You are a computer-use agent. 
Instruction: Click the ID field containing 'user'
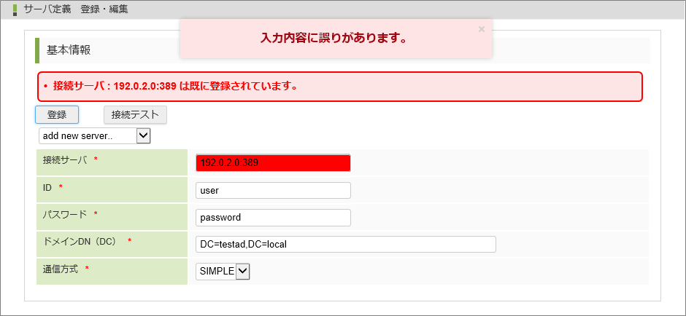click(x=273, y=190)
